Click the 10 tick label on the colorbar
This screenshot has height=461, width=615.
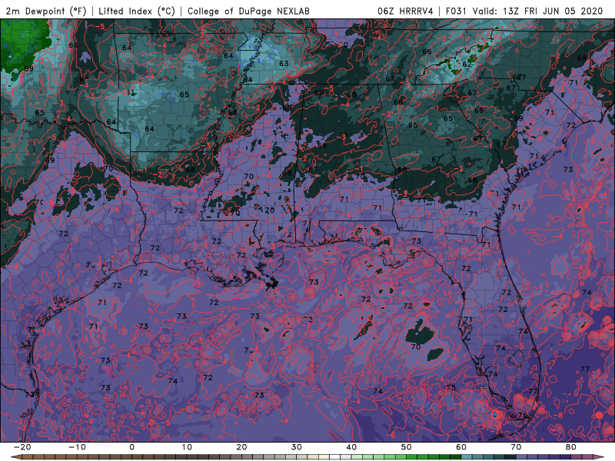[187, 447]
